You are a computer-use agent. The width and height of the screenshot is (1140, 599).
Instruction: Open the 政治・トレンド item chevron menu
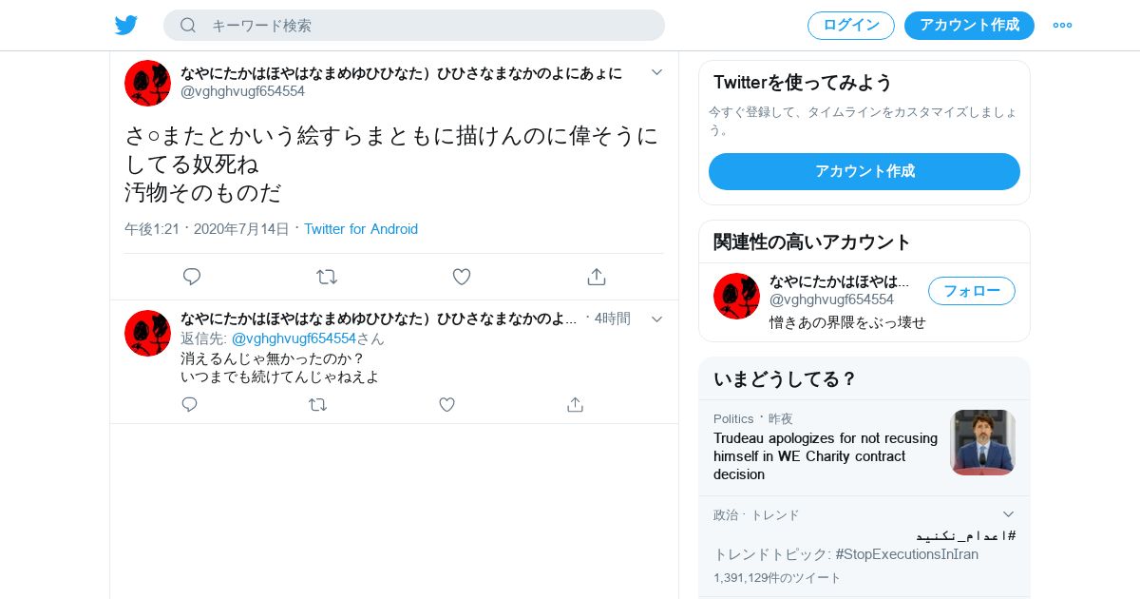1009,514
